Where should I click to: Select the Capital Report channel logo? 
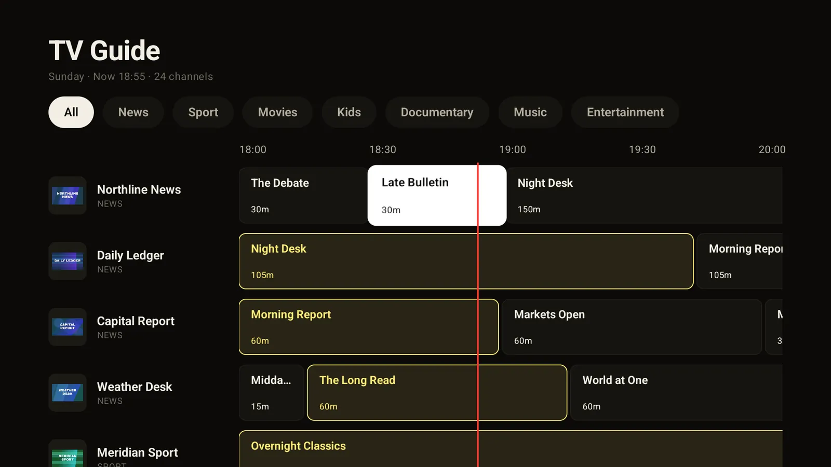tap(68, 327)
